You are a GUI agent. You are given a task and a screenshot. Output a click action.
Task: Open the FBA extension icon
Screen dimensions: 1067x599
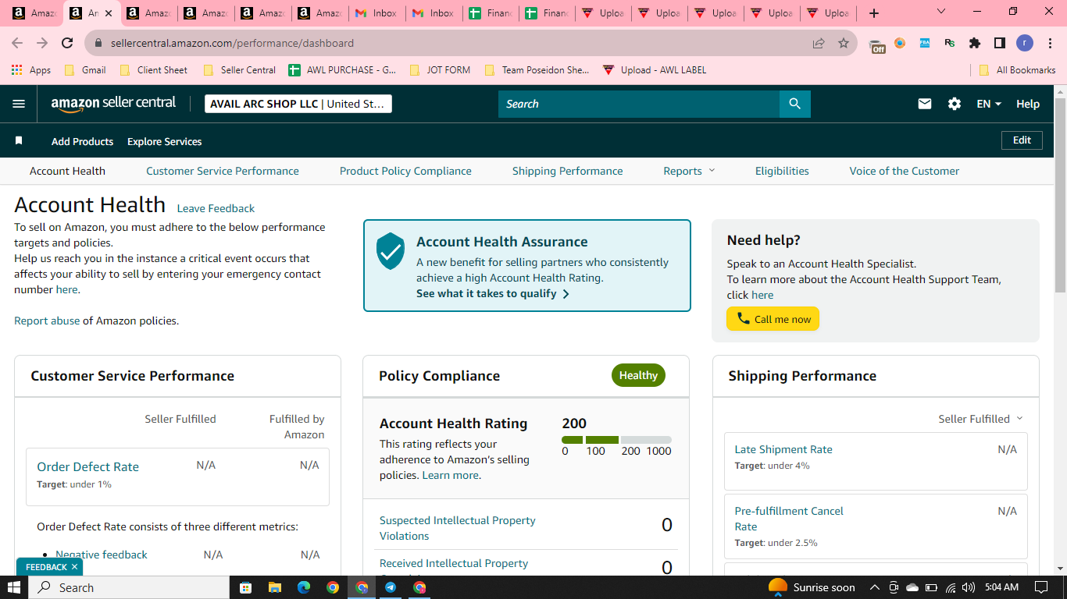click(925, 43)
